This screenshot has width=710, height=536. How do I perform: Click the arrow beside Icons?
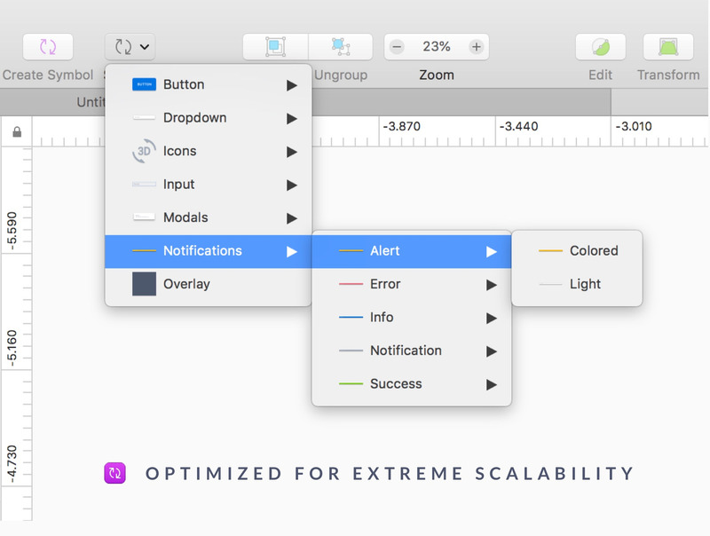coord(292,152)
